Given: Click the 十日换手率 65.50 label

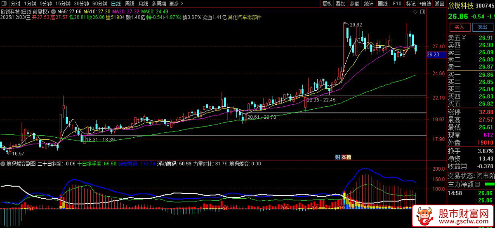Looking at the screenshot, I should [97, 164].
